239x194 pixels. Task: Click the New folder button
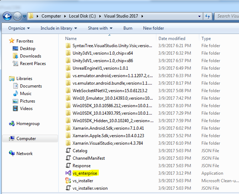[153, 28]
